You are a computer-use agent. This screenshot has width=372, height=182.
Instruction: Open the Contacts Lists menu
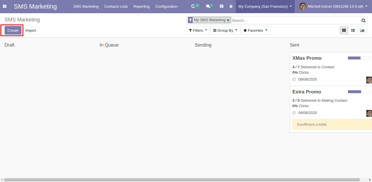click(116, 6)
